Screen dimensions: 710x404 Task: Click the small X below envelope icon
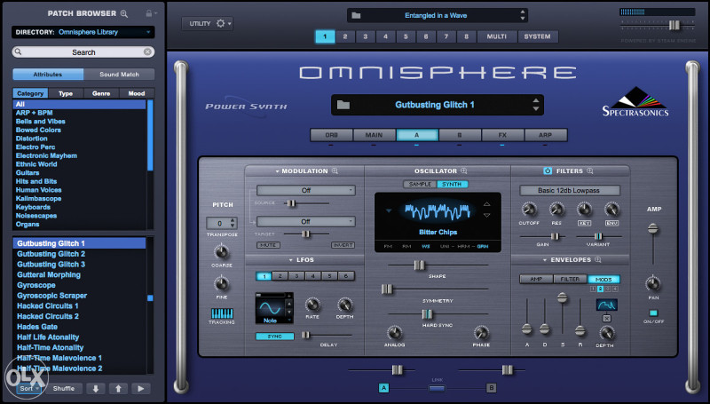607,319
